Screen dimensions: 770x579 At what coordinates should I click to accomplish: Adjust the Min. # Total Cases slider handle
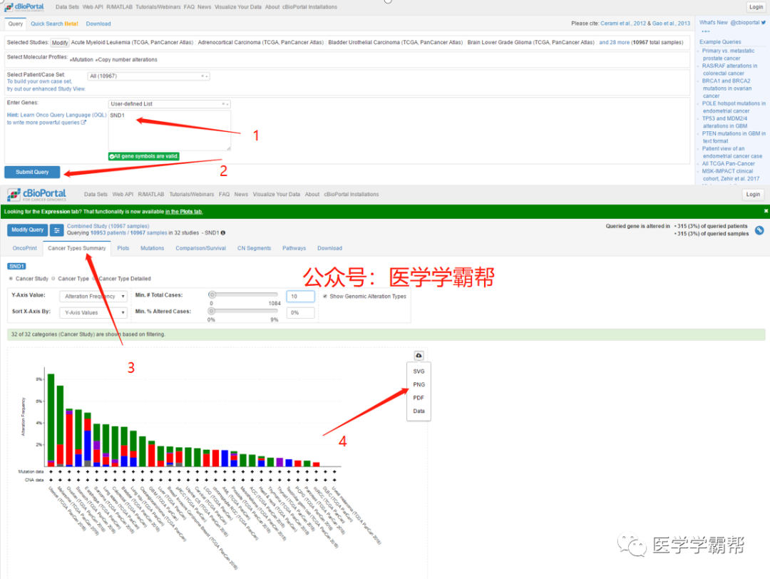(x=212, y=294)
